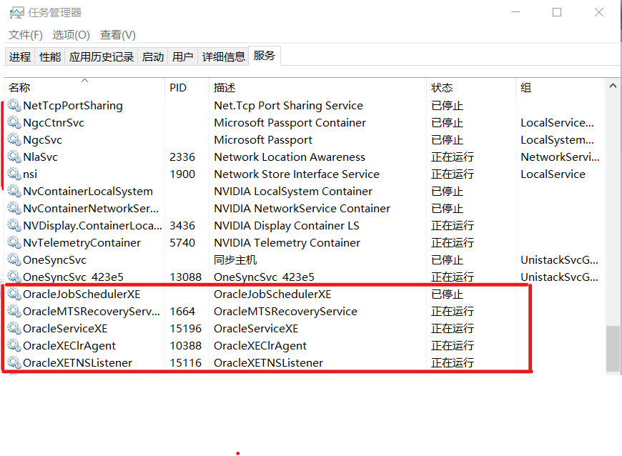622x456 pixels.
Task: Click the OracleXETNSListener service gear icon
Action: (x=14, y=362)
